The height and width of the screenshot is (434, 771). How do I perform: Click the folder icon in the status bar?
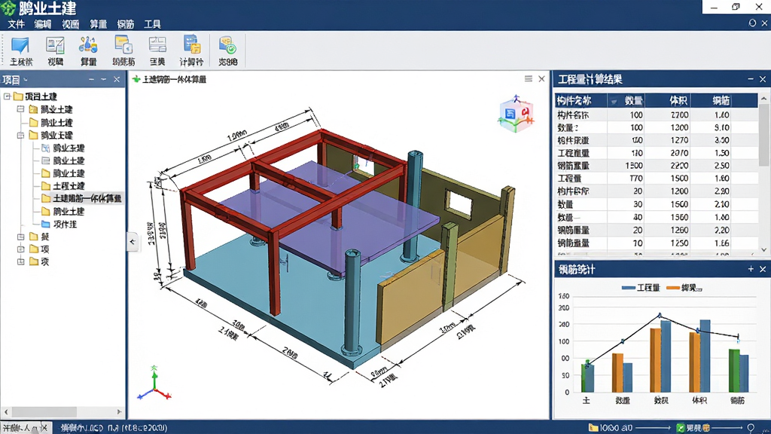[593, 428]
